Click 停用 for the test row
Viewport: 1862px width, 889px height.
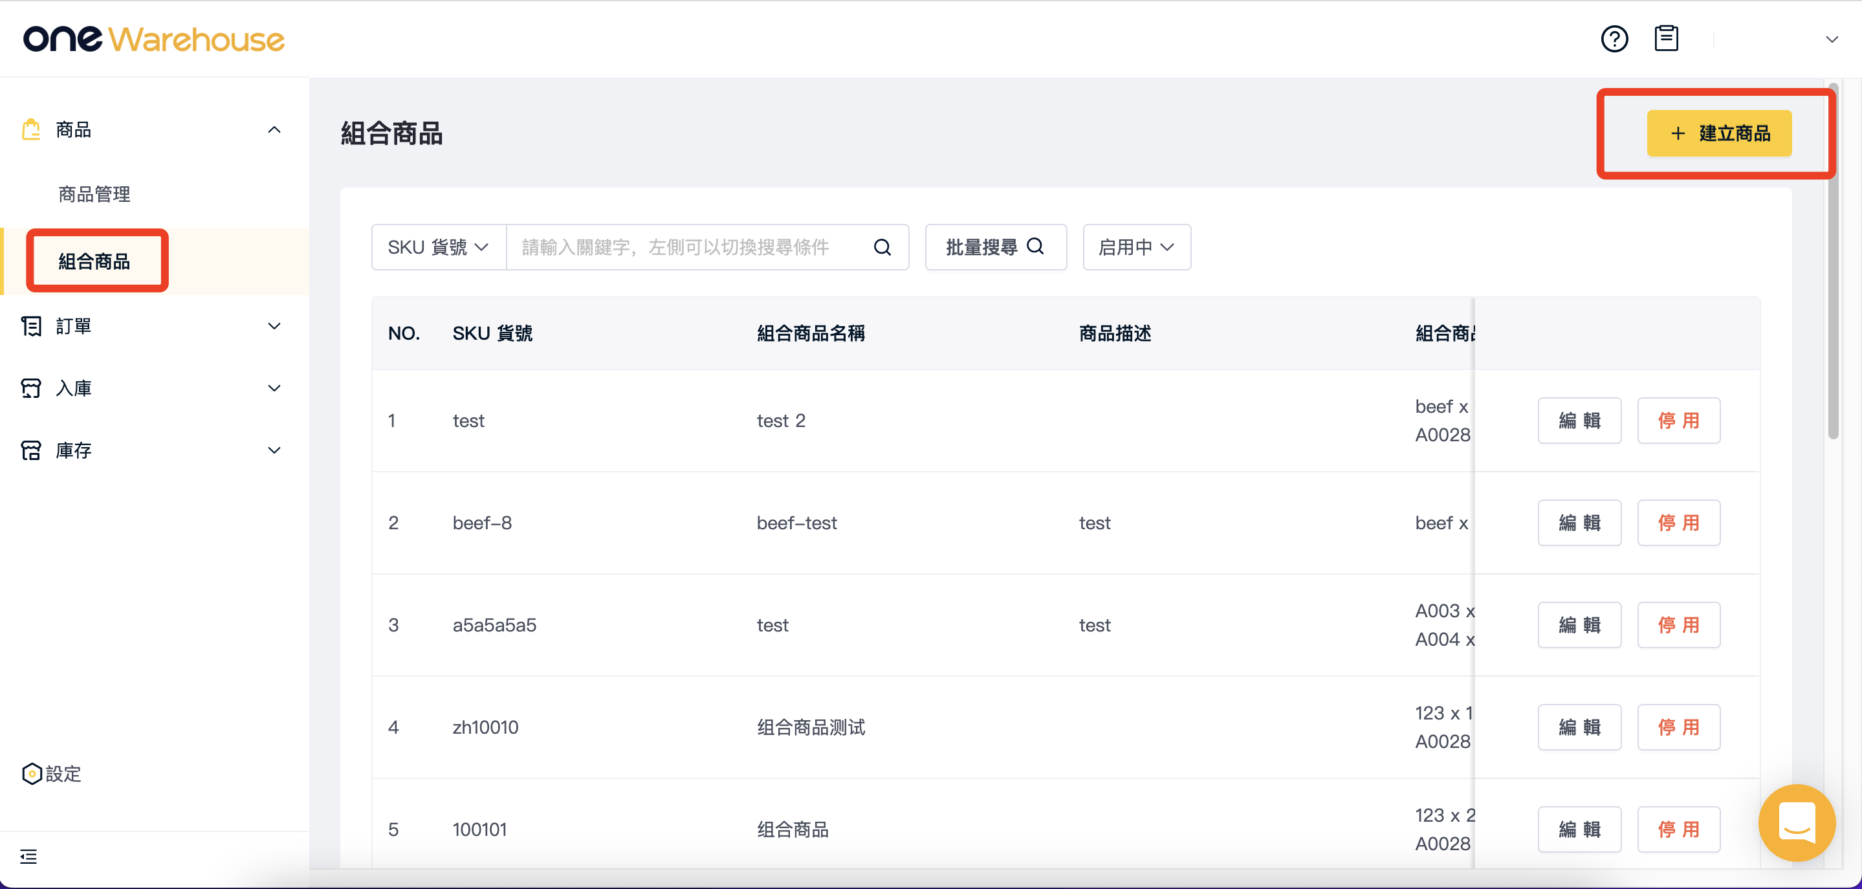pyautogui.click(x=1678, y=421)
